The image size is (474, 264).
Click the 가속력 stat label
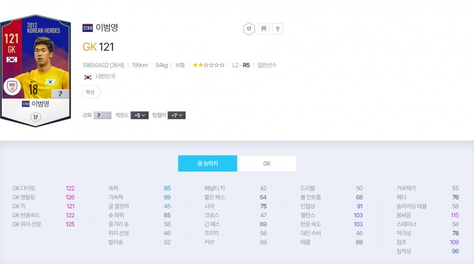pyautogui.click(x=116, y=197)
